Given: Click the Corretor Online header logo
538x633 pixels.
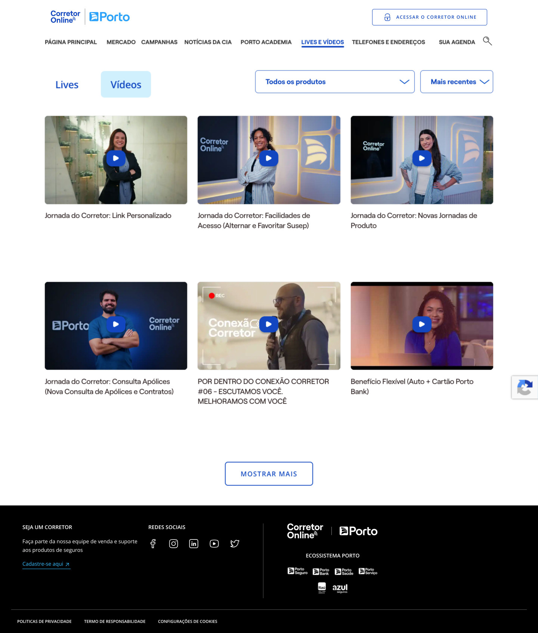Looking at the screenshot, I should [x=65, y=17].
